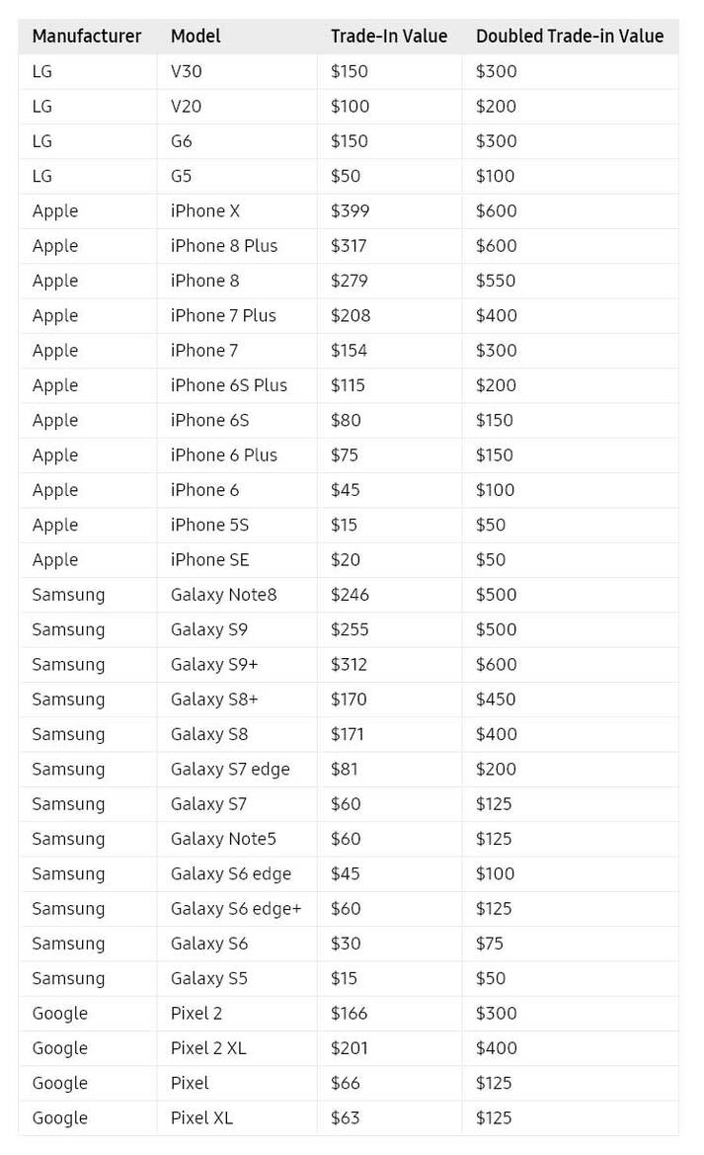The width and height of the screenshot is (704, 1155).
Task: Click the $312 trade-in value for Galaxy S9+
Action: pos(349,664)
